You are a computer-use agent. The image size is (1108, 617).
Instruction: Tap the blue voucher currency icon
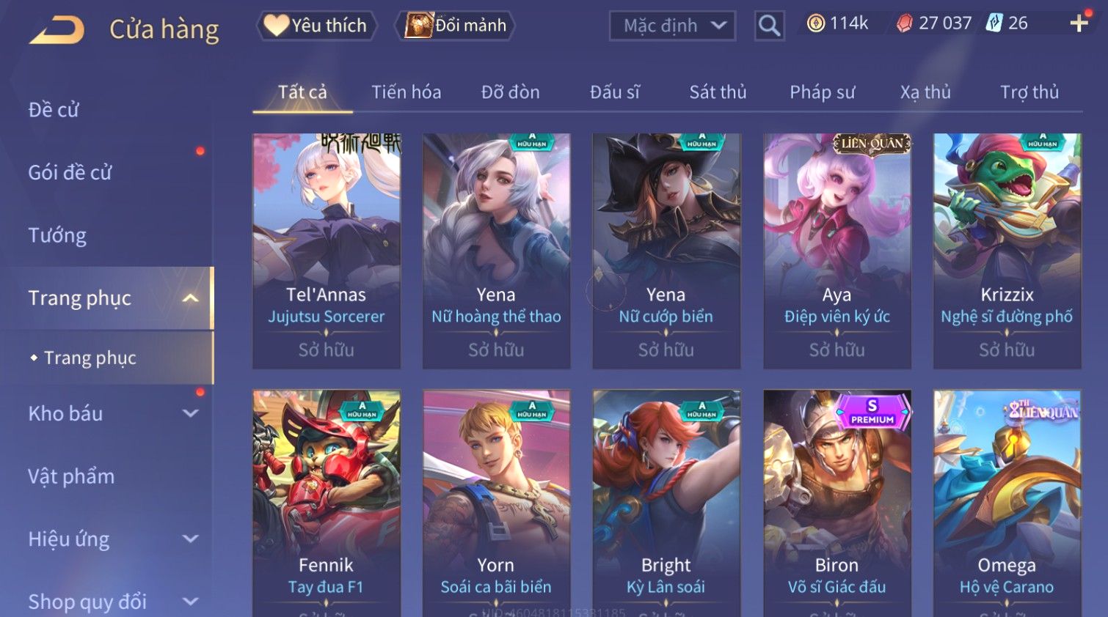tap(994, 23)
